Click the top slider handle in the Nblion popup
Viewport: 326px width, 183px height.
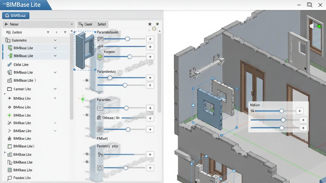[x=281, y=111]
